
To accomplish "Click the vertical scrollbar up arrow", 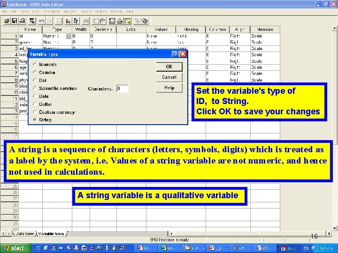I will pyautogui.click(x=334, y=28).
